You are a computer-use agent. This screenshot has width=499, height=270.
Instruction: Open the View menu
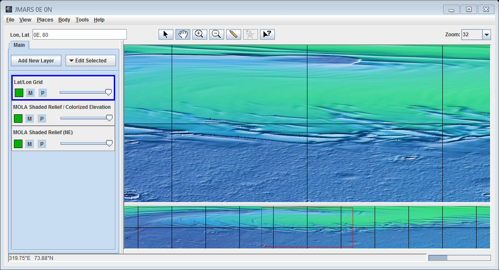coord(25,20)
